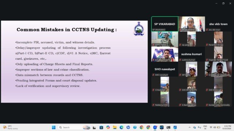Open the ENG IN language switcher
Image resolution: width=234 pixels, height=131 pixels.
click(x=205, y=127)
